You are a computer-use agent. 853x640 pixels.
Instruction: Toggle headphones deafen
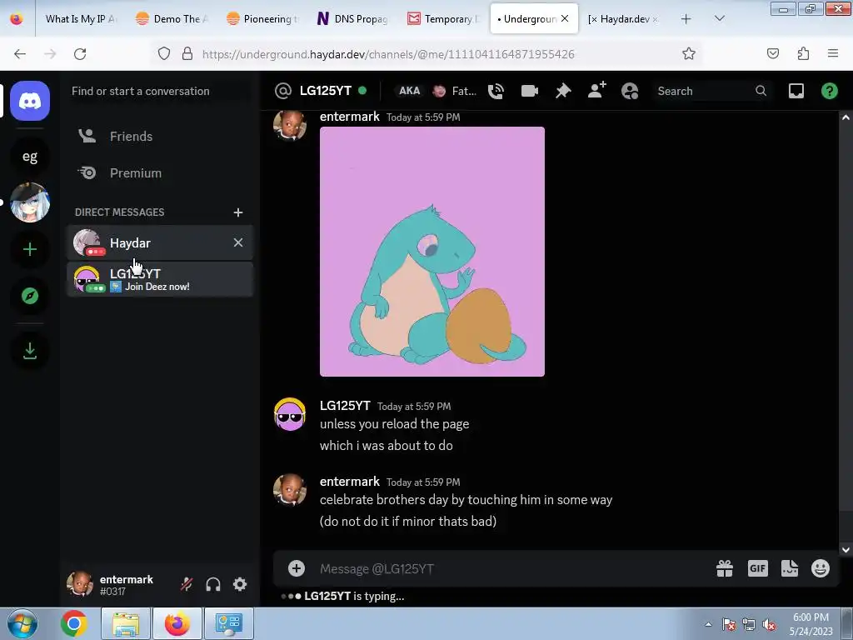(x=213, y=584)
